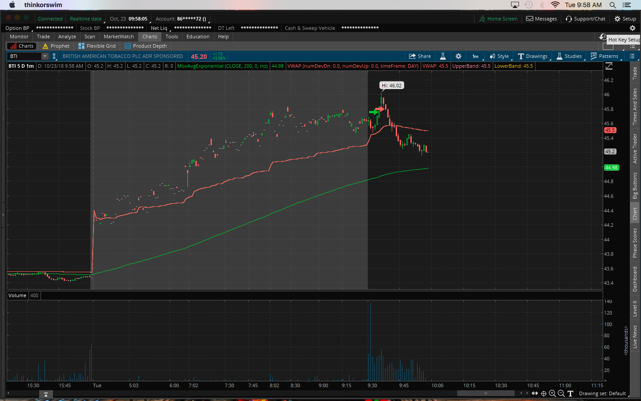Click the Connected status indicator
Image resolution: width=641 pixels, height=401 pixels.
click(x=50, y=19)
